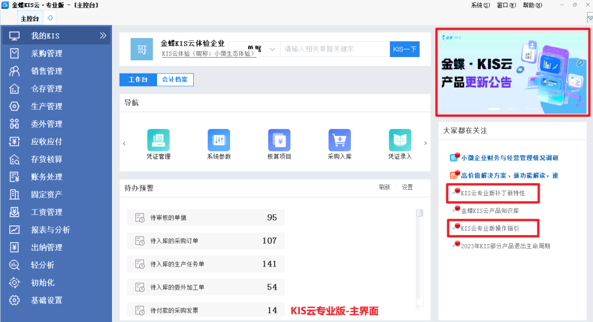Screen dimensions: 593x322
Task: Open 工资管理 sidebar icon
Action: tap(14, 212)
